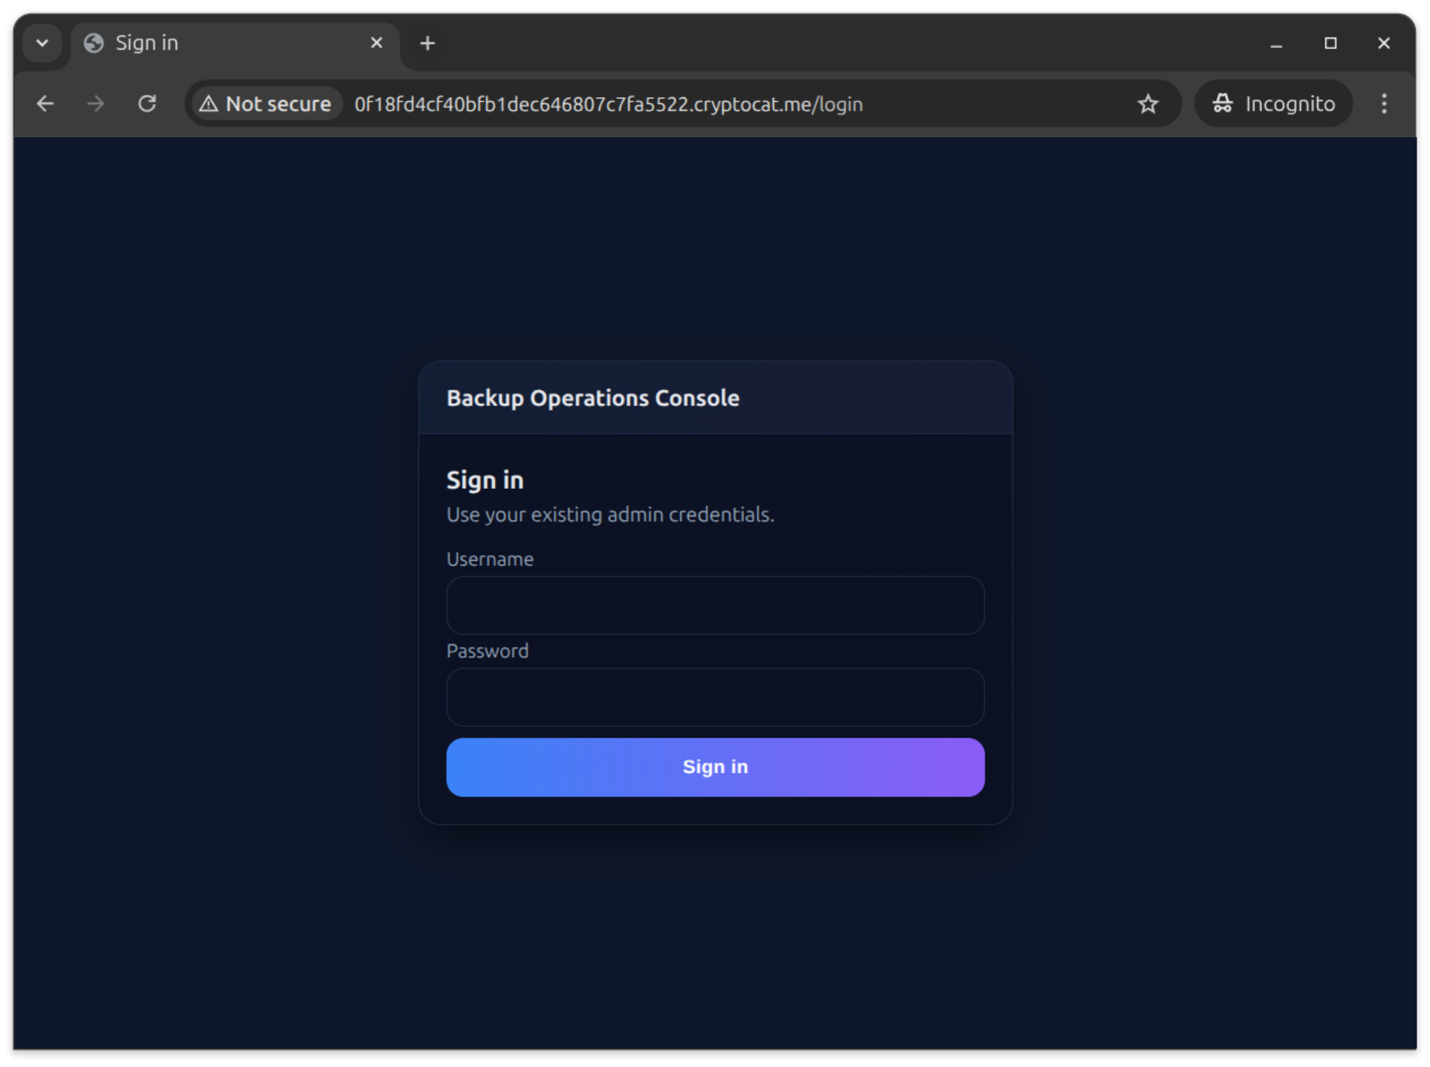The width and height of the screenshot is (1430, 1067).
Task: Click inside the Password field
Action: pyautogui.click(x=714, y=697)
